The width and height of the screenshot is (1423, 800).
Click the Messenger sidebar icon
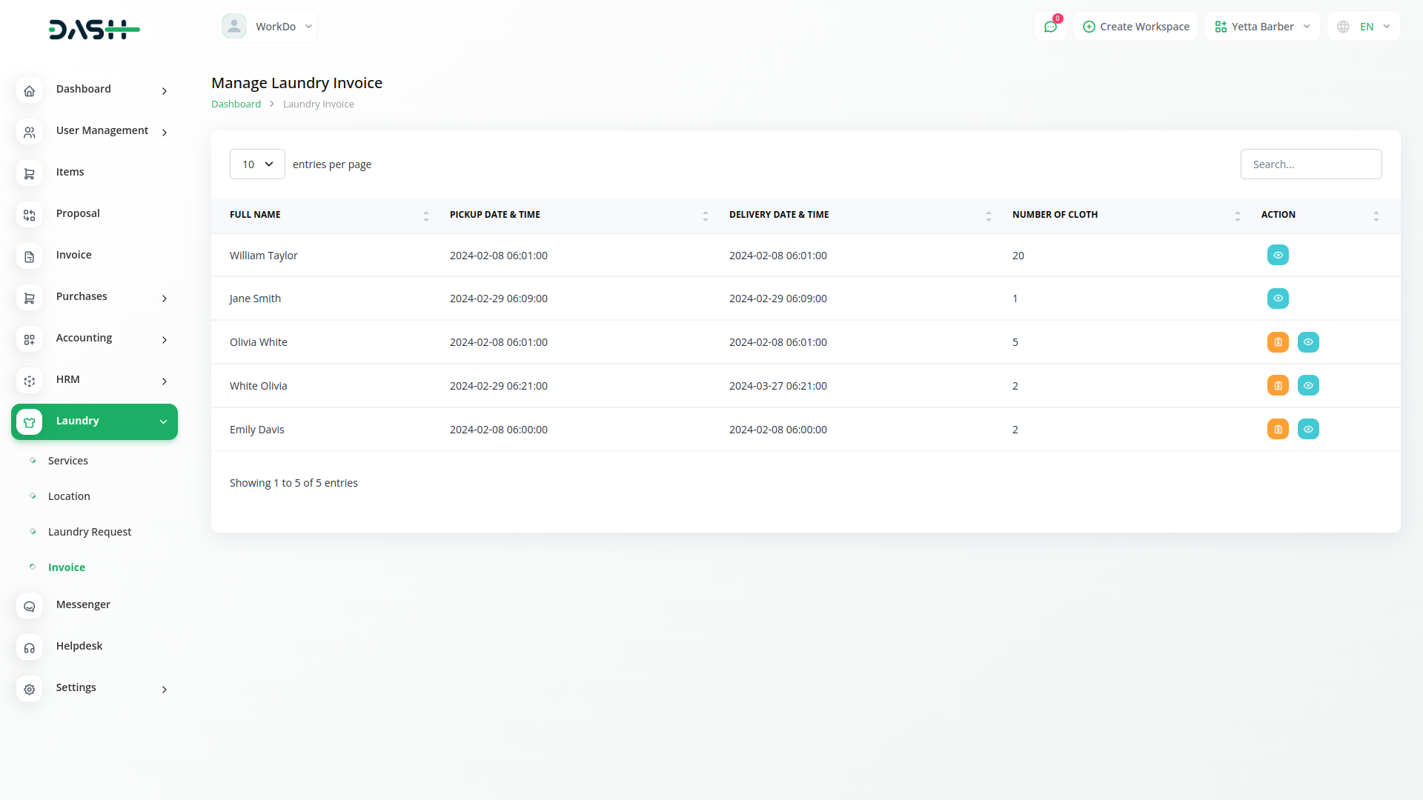point(30,606)
